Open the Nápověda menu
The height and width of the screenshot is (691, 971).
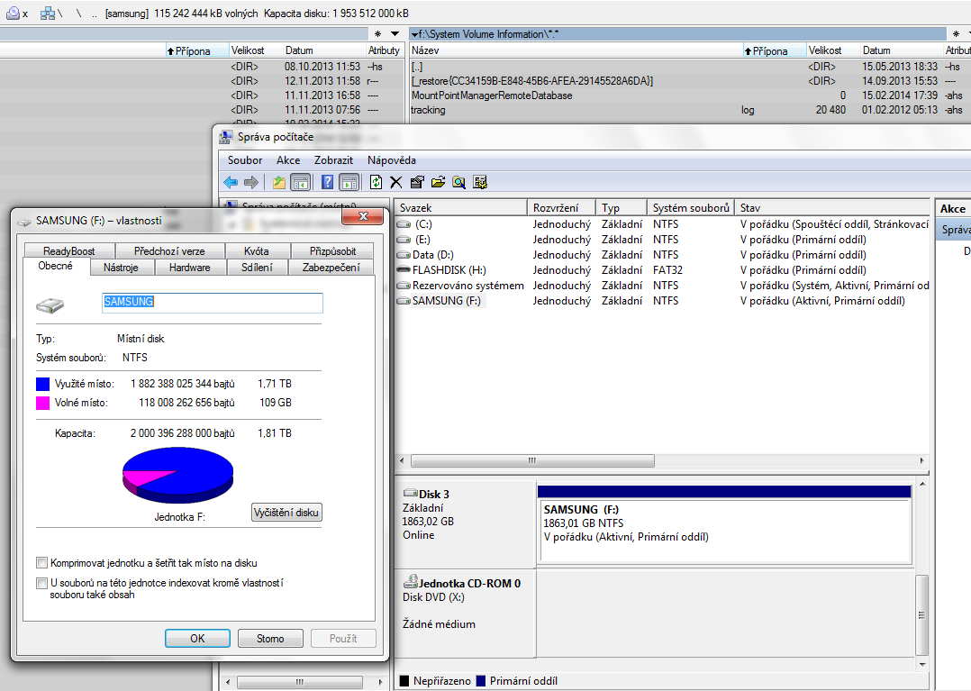click(x=391, y=160)
